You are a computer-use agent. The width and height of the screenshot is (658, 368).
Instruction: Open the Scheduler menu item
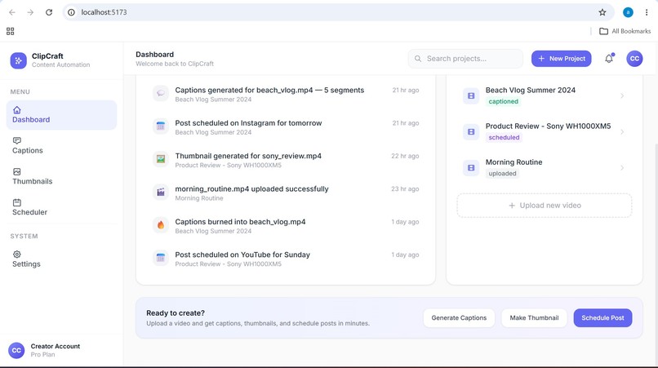pos(62,207)
